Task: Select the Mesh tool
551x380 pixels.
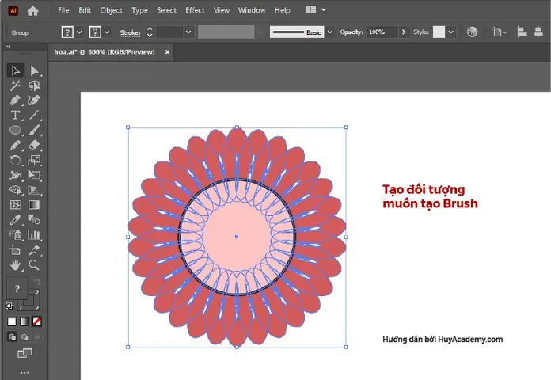Action: [16, 205]
